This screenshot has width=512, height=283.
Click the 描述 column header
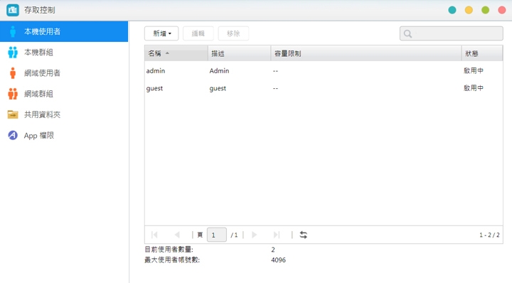pyautogui.click(x=240, y=53)
